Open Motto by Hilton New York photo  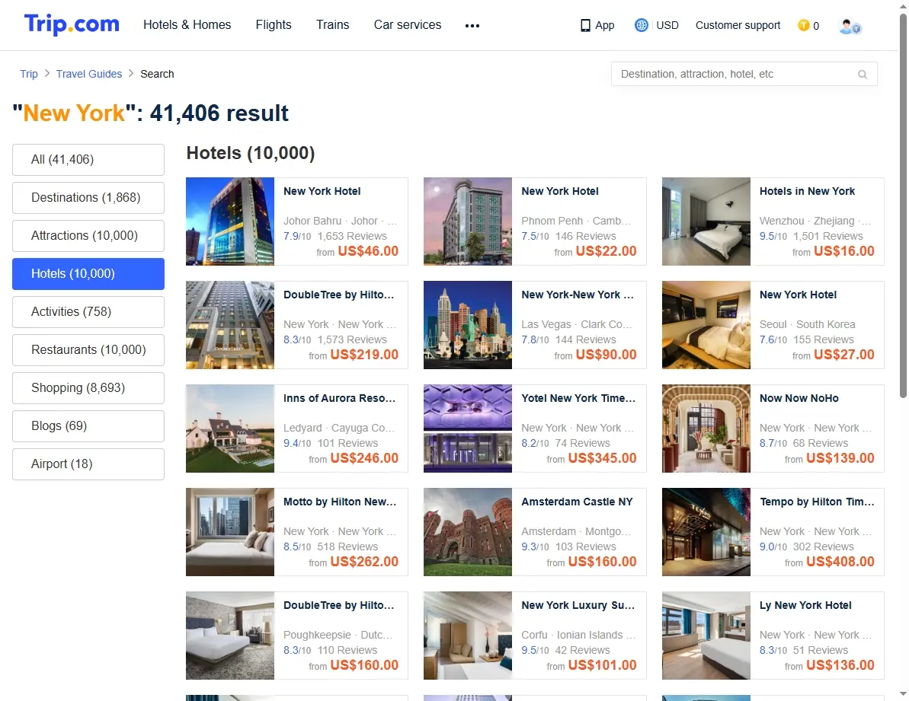(230, 532)
